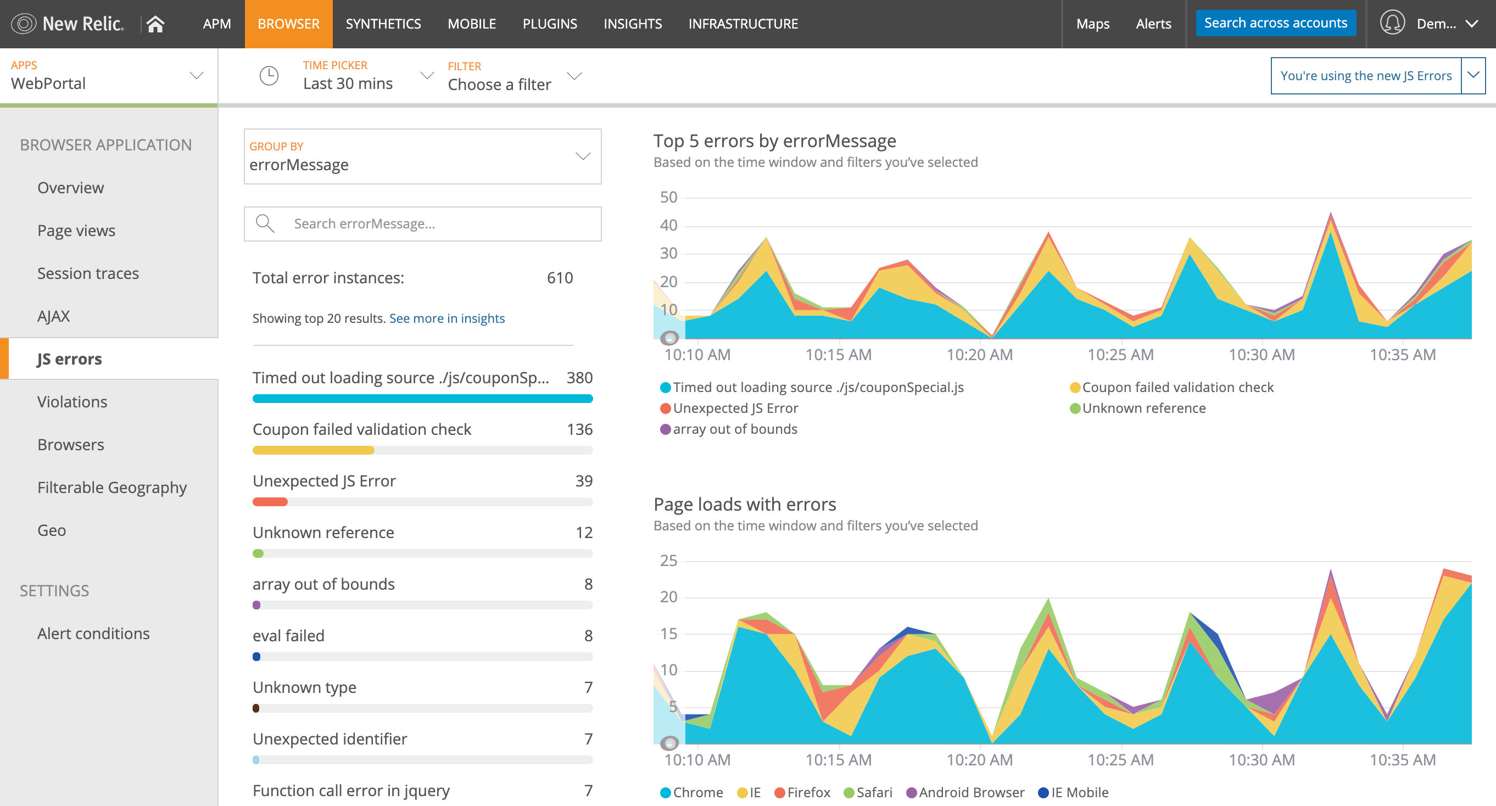Open Alert conditions settings
This screenshot has height=806, width=1496.
(93, 633)
